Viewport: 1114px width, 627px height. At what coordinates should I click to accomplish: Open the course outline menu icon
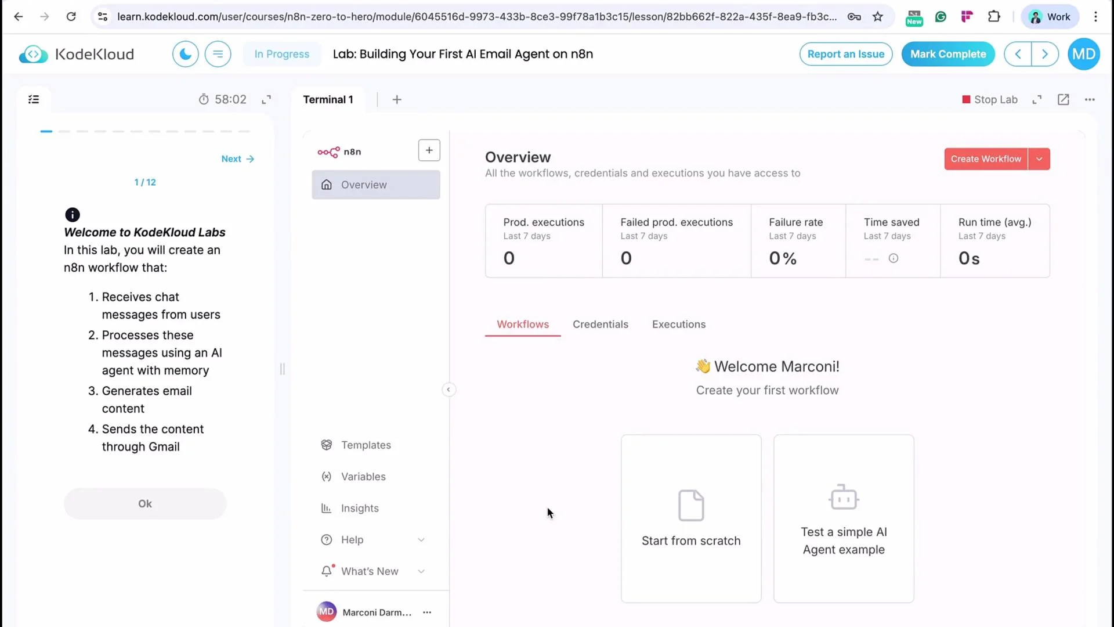[x=218, y=54]
